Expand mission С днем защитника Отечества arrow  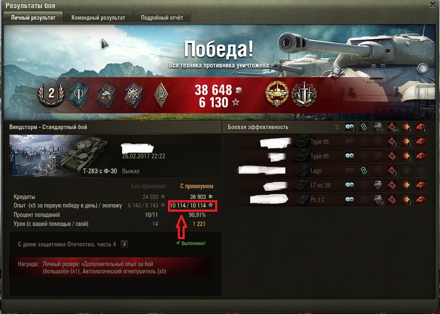tap(124, 244)
